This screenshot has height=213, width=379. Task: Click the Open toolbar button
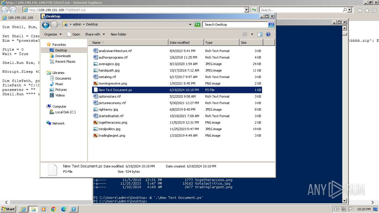pyautogui.click(x=74, y=34)
